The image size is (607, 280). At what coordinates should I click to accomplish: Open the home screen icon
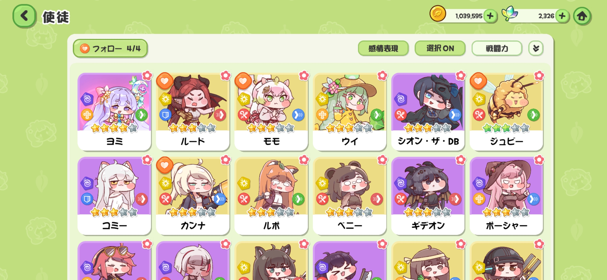tap(582, 16)
